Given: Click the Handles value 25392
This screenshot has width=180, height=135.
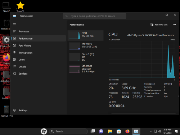Looking at the screenshot, I should [137, 97].
